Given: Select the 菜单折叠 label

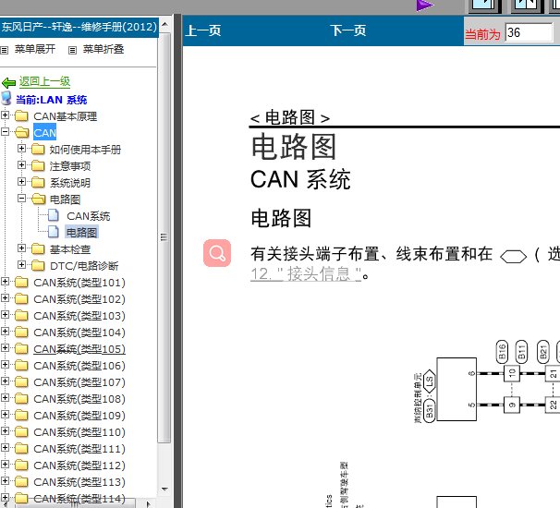Looking at the screenshot, I should point(103,49).
